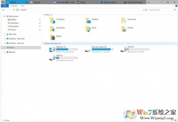
Task: Open Help with the blue question icon
Action: click(x=176, y=6)
